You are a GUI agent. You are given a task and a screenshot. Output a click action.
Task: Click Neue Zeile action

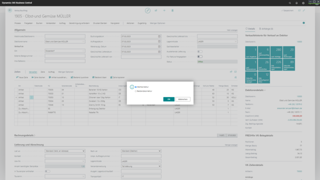(x=22, y=77)
